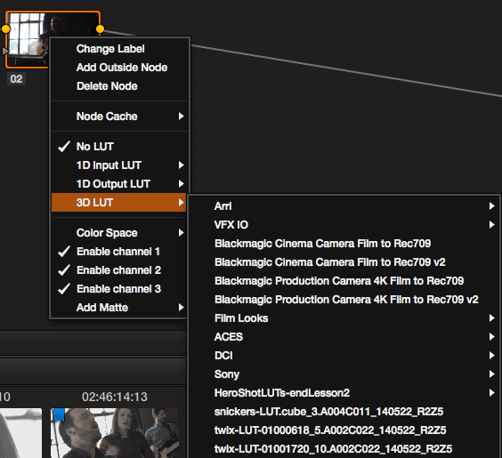Click node 02 yellow input connector
Image resolution: width=502 pixels, height=458 pixels.
[5, 29]
